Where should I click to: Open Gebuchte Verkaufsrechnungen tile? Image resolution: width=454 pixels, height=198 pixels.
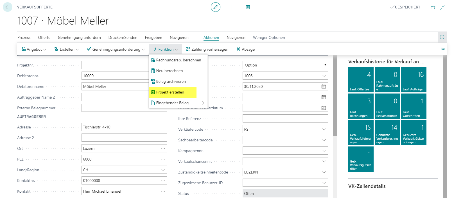click(387, 133)
